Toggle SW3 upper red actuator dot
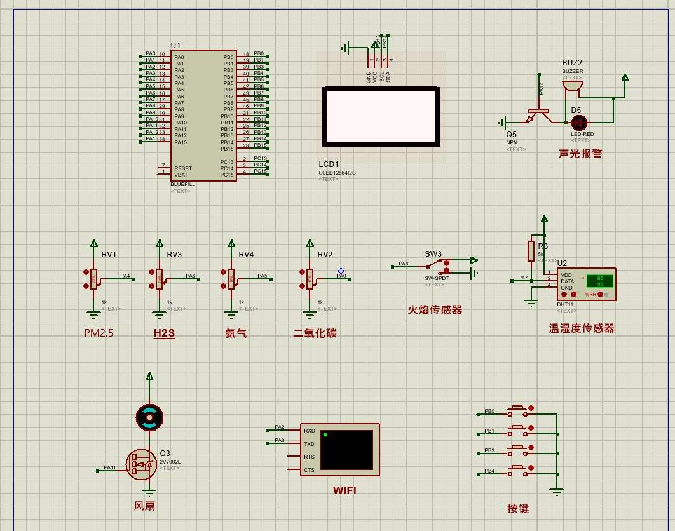This screenshot has height=531, width=675. pyautogui.click(x=446, y=263)
